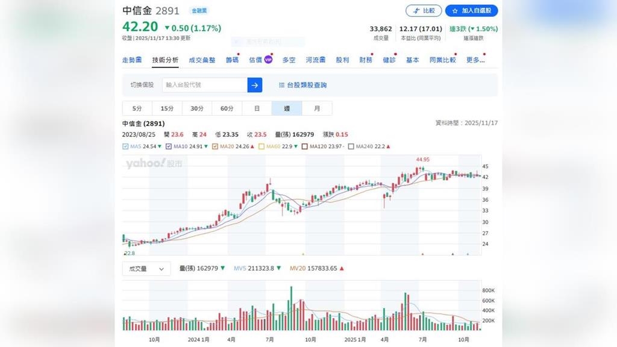Uncheck the MA20 moving average checkbox
This screenshot has width=617, height=347.
[215, 146]
